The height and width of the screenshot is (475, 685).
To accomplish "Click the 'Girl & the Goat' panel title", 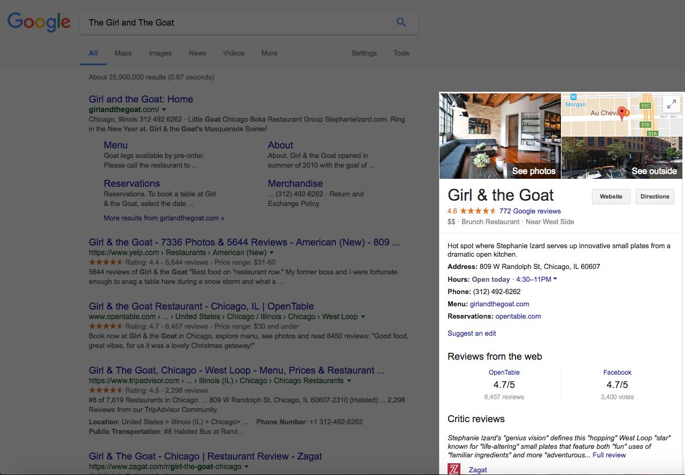I will (x=501, y=195).
